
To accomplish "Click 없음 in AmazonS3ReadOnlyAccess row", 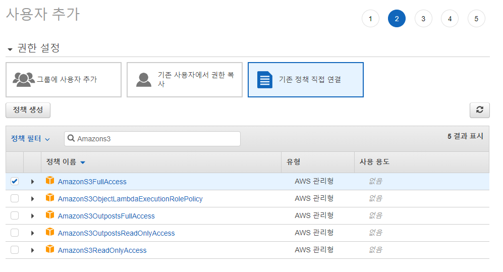I will coord(376,250).
